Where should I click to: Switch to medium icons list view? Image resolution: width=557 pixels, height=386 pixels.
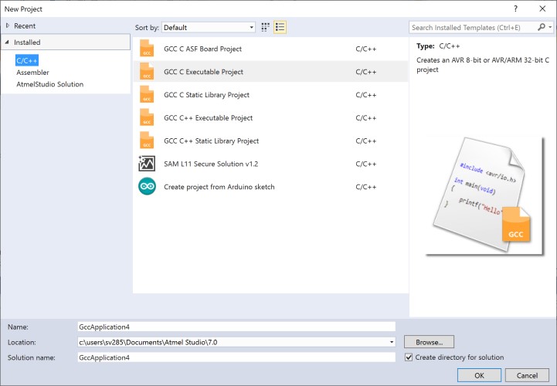point(280,27)
